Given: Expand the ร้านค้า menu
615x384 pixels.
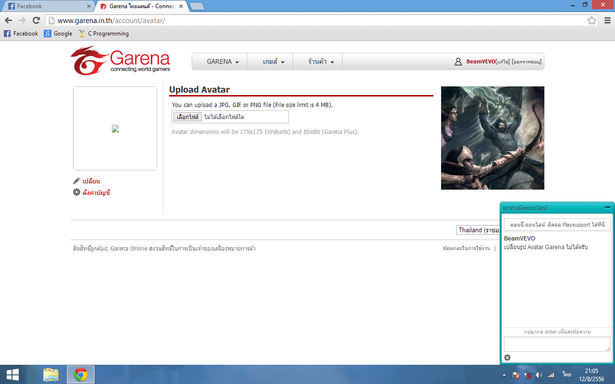Looking at the screenshot, I should tap(321, 61).
